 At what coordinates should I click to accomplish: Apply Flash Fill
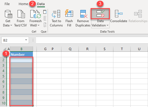(x=69, y=14)
